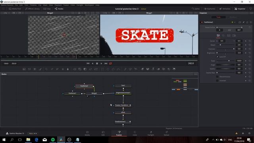This screenshot has height=143, width=254.
Task: Open the Fusion menu
Action: click(x=66, y=5)
